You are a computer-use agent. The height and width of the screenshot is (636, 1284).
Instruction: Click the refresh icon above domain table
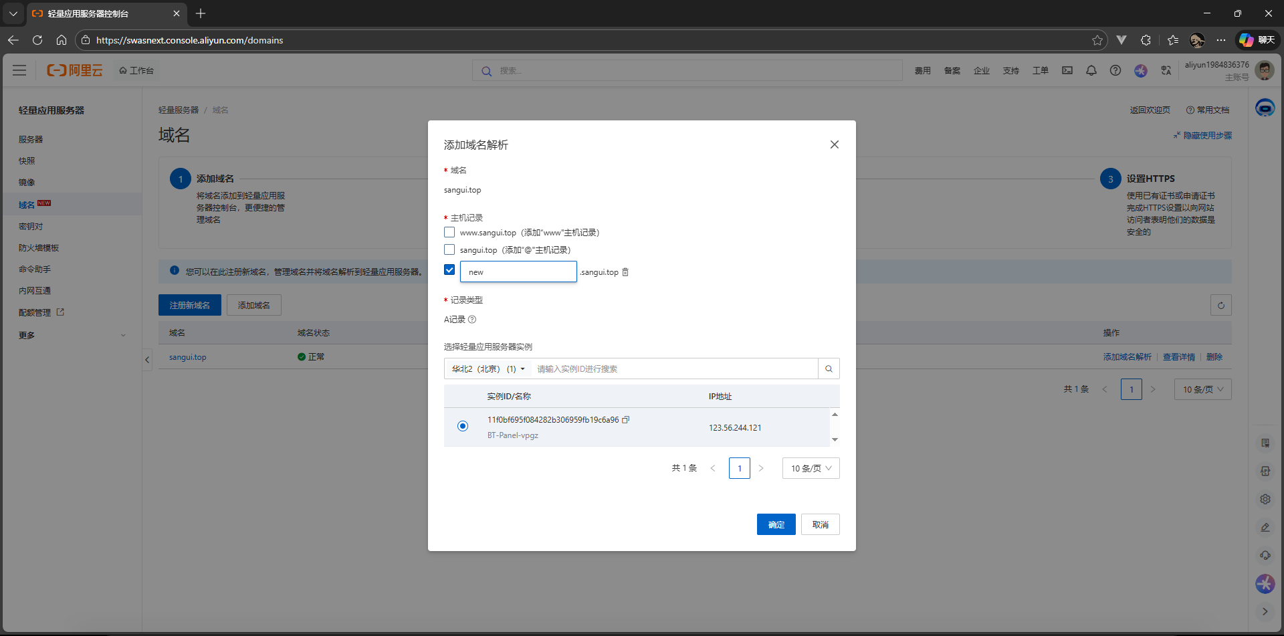[1220, 306]
